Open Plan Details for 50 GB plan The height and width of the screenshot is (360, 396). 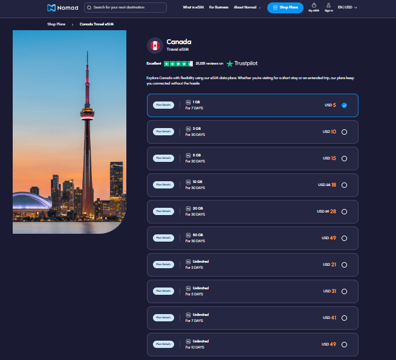163,238
